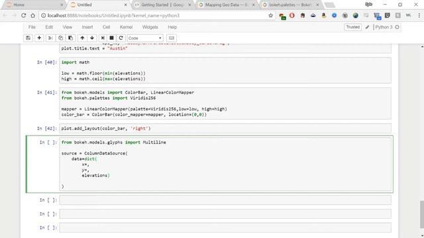Open the Insert menu
Screen dimensions: 424x238
pyautogui.click(x=87, y=27)
